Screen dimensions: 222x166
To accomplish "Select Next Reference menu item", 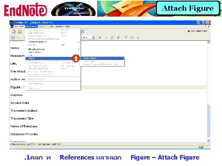I will 53,63.
